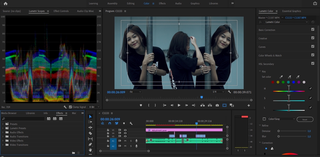Select the Slip tool

click(90, 139)
